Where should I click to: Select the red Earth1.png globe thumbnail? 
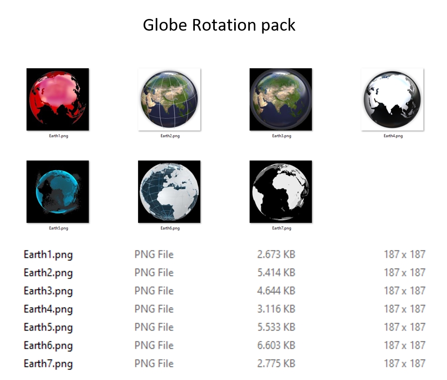coord(58,99)
